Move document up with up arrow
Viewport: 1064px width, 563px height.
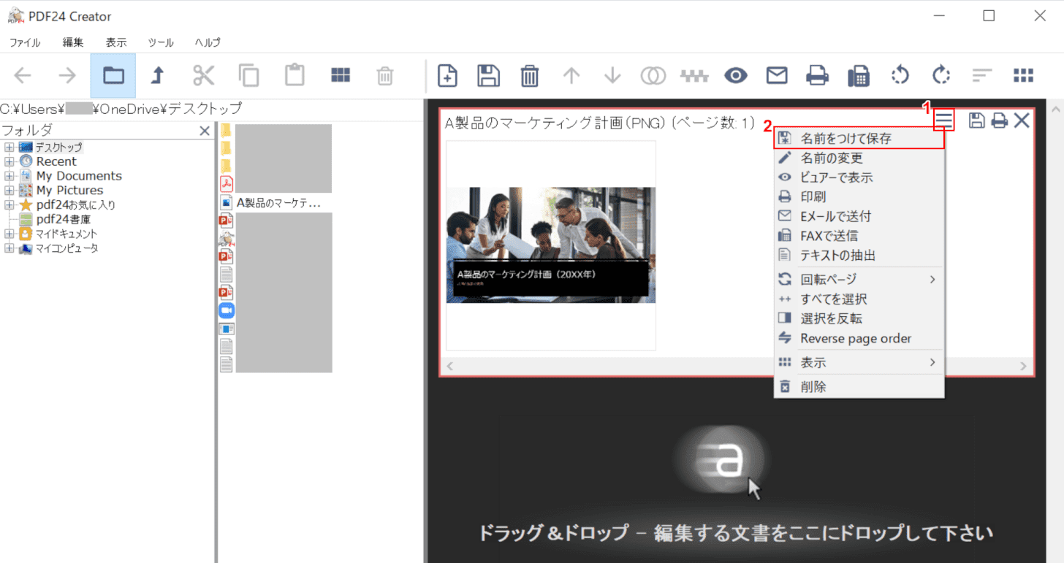[x=571, y=75]
